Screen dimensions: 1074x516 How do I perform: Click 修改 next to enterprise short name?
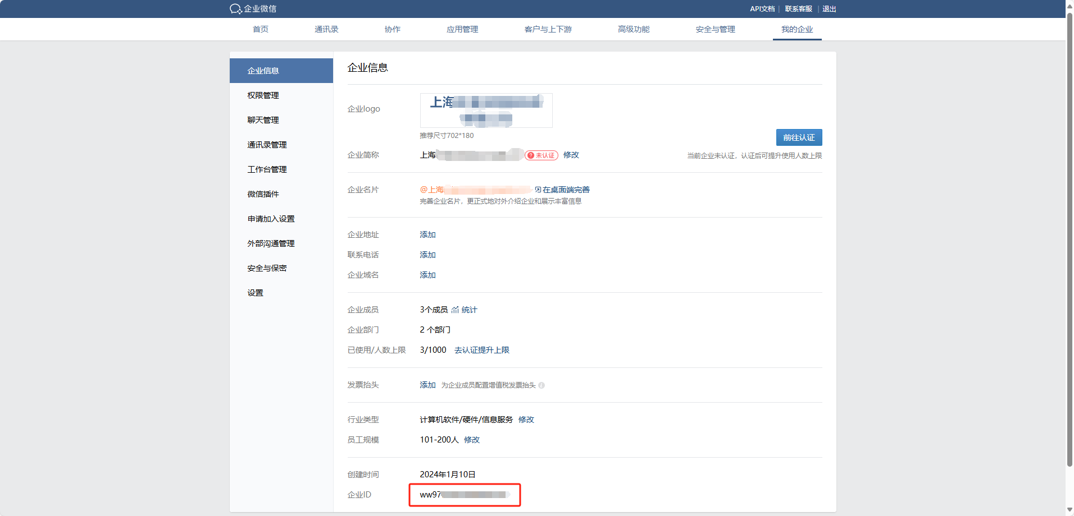click(571, 155)
